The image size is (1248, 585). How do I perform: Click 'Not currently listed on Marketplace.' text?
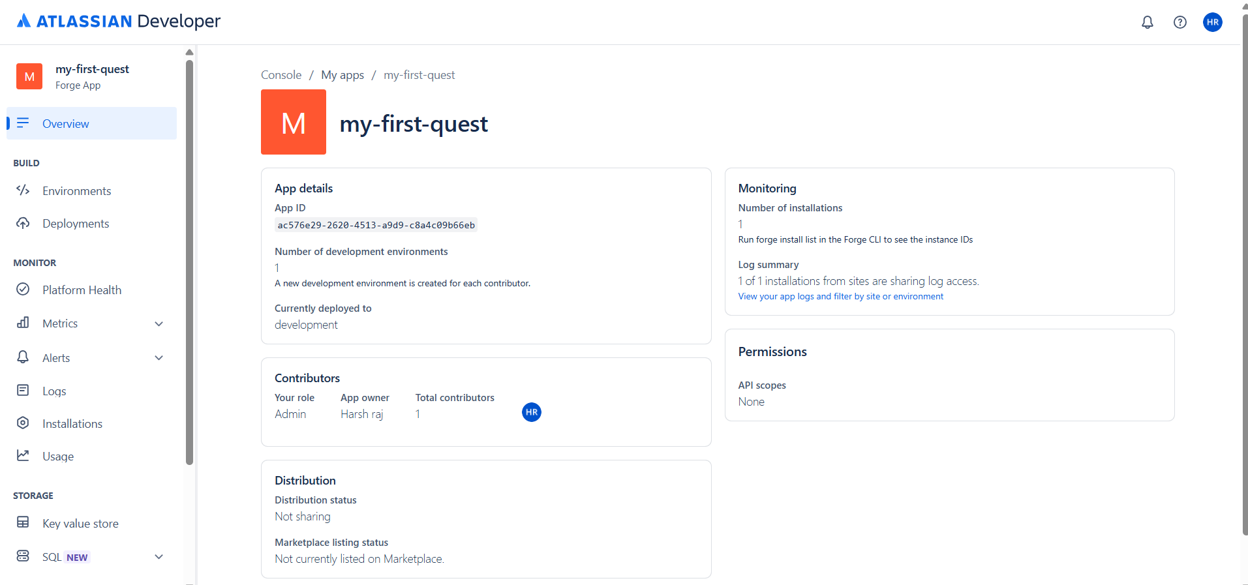tap(359, 559)
